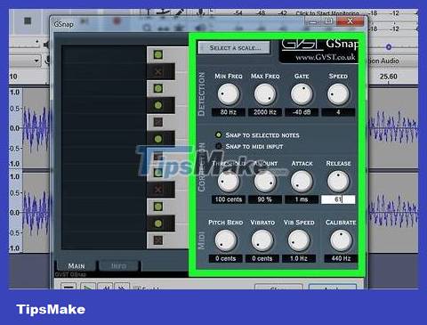Click the Speed value field showing 4
The image size is (427, 325).
click(338, 112)
